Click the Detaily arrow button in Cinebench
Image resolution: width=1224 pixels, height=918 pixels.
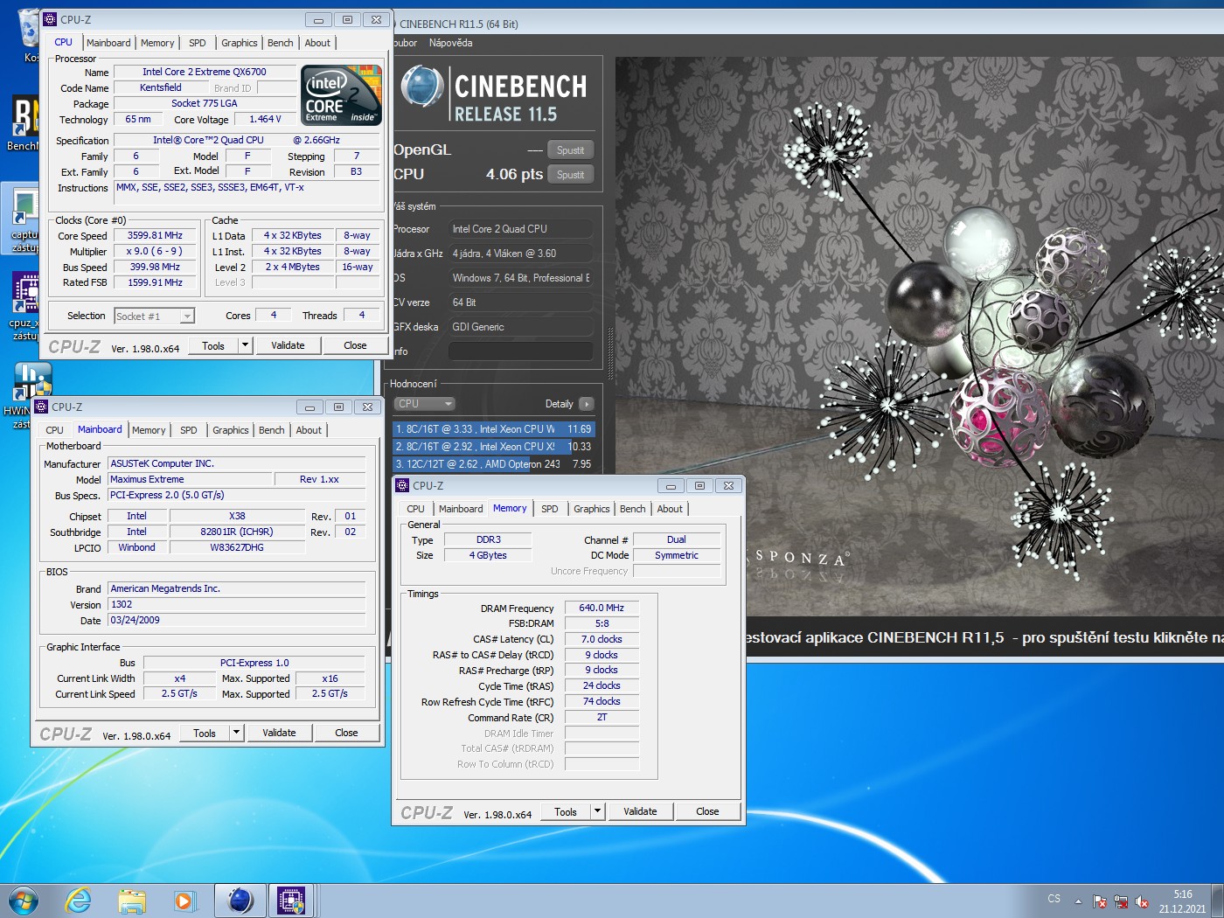click(587, 404)
